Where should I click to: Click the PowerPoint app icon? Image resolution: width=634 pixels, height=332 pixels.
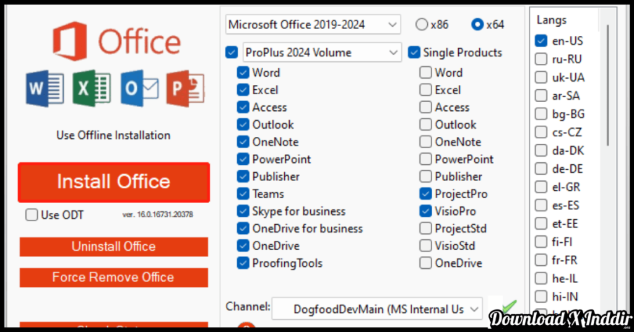[x=185, y=89]
